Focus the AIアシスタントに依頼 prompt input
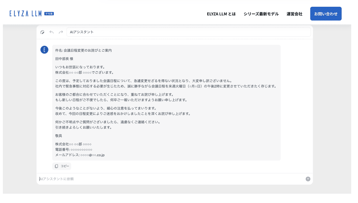The width and height of the screenshot is (358, 203). click(171, 179)
